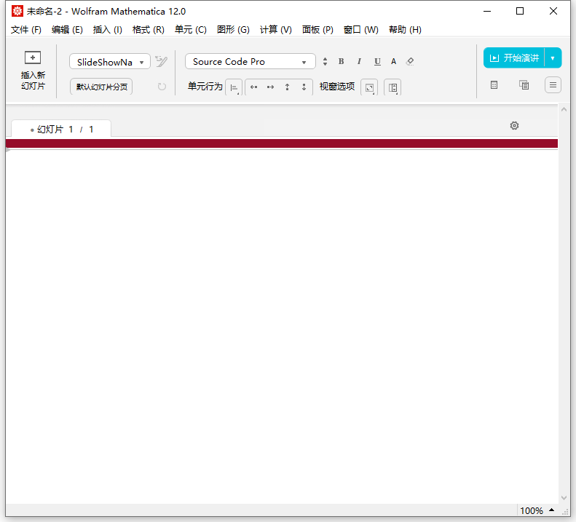Open the 帮助 (H) menu
Viewport: 576px width, 522px height.
[405, 30]
